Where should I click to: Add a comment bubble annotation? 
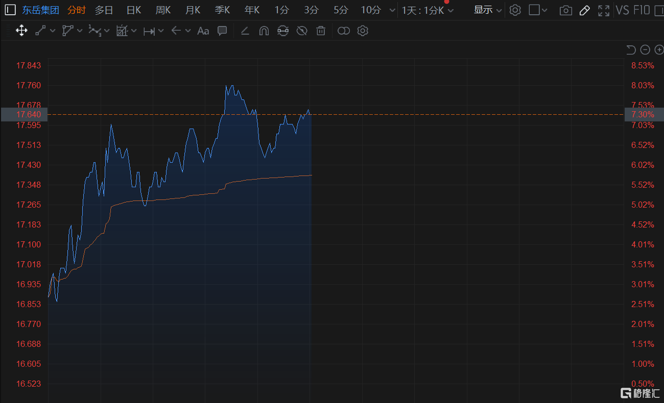(222, 31)
